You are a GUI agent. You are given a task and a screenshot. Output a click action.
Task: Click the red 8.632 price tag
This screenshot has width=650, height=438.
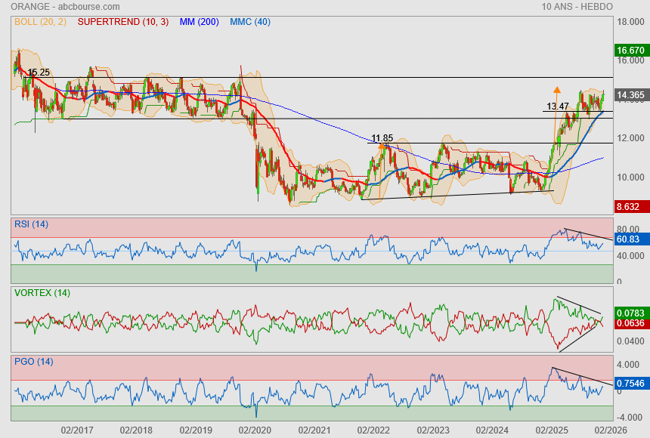[630, 206]
